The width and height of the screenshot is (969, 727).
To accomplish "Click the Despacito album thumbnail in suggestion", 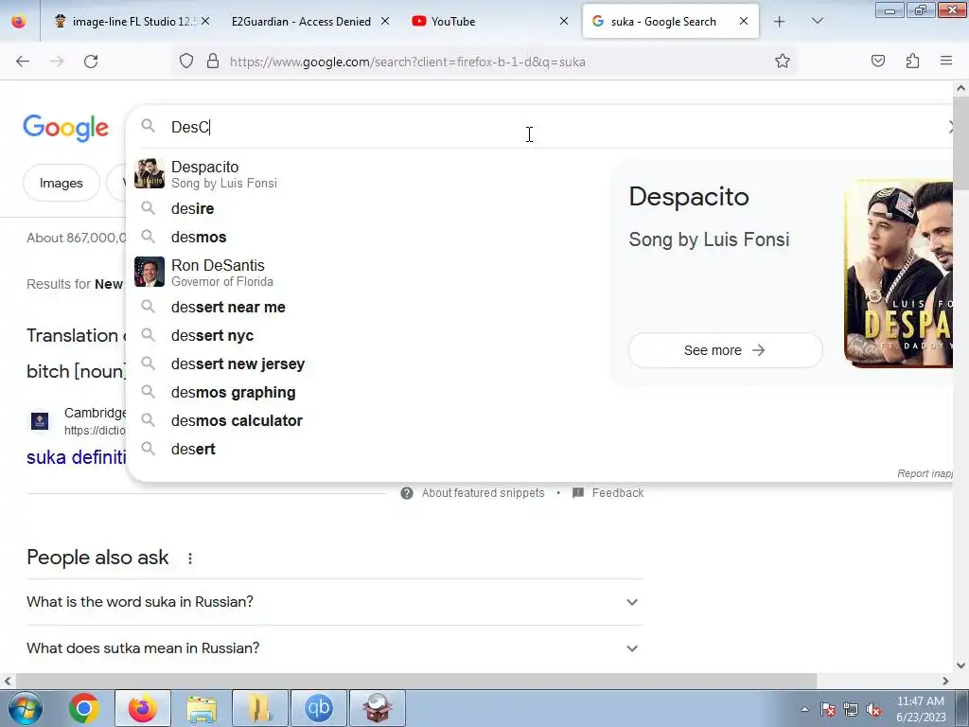I will coord(150,174).
